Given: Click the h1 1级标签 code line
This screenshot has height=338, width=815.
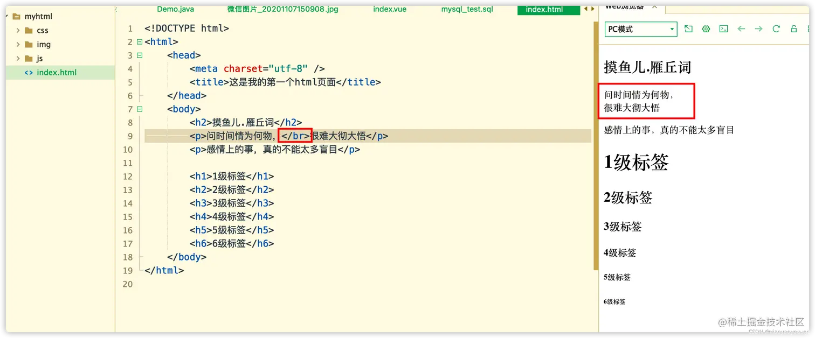Looking at the screenshot, I should [232, 177].
